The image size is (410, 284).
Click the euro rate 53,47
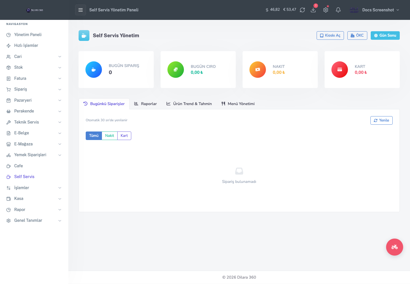pyautogui.click(x=290, y=10)
